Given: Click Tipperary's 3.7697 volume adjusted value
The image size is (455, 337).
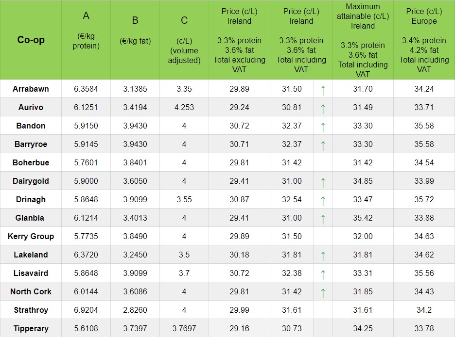Looking at the screenshot, I should [x=184, y=329].
